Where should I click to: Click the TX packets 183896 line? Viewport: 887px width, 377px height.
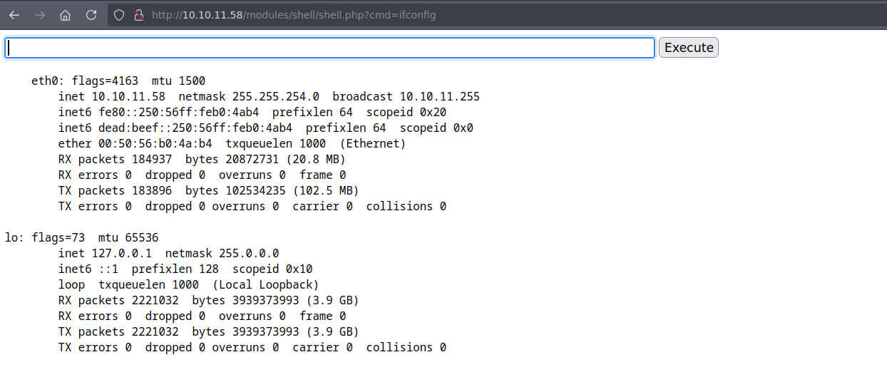[x=208, y=191]
